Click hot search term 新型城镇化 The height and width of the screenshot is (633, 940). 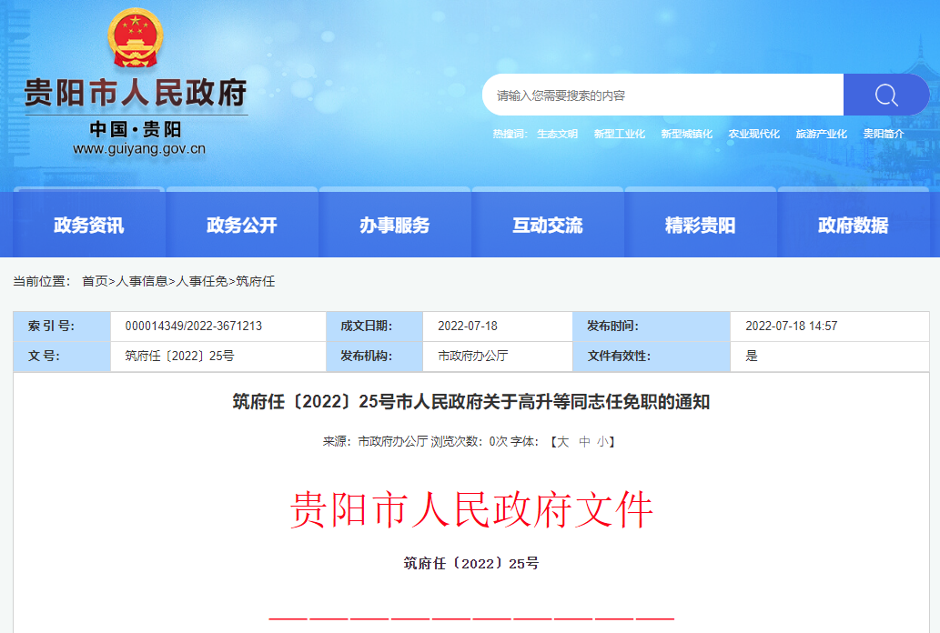point(686,134)
